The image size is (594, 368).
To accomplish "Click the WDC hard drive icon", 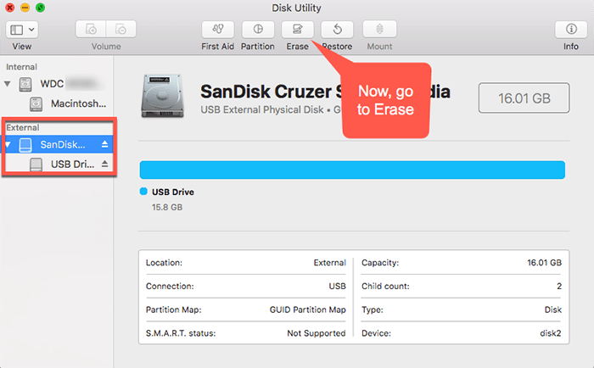I will pyautogui.click(x=25, y=84).
